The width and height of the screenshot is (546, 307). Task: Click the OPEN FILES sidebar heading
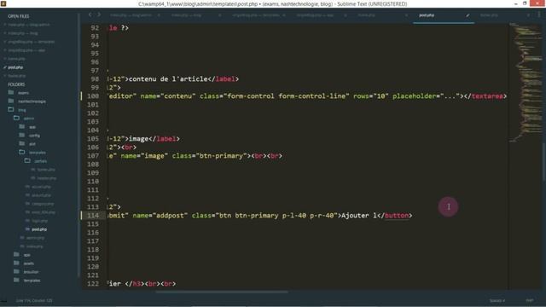(x=19, y=16)
